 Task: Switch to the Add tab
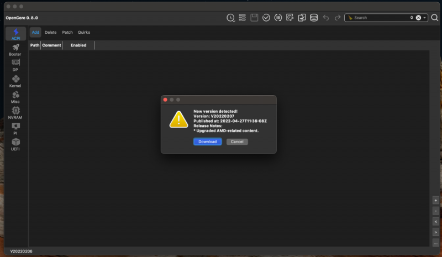(x=35, y=33)
